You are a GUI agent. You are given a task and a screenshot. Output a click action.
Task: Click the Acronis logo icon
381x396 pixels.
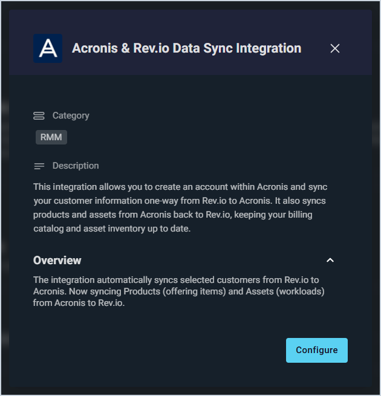[x=48, y=48]
